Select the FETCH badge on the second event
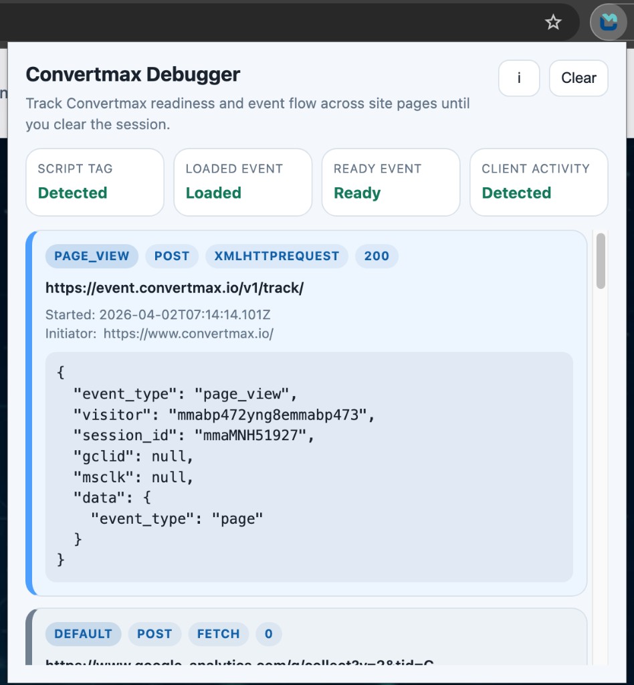This screenshot has height=685, width=634. coord(218,633)
